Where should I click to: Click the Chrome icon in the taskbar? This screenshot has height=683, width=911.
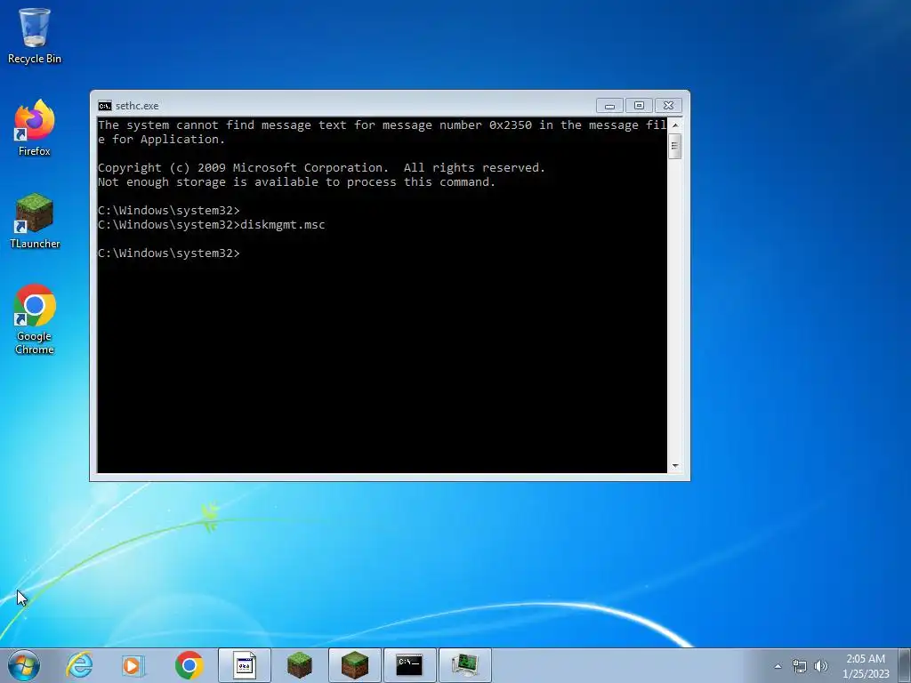click(189, 665)
